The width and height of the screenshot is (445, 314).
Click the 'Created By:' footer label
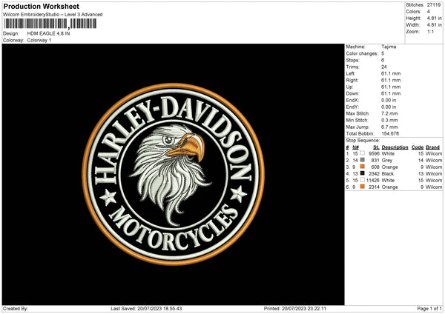click(x=16, y=309)
